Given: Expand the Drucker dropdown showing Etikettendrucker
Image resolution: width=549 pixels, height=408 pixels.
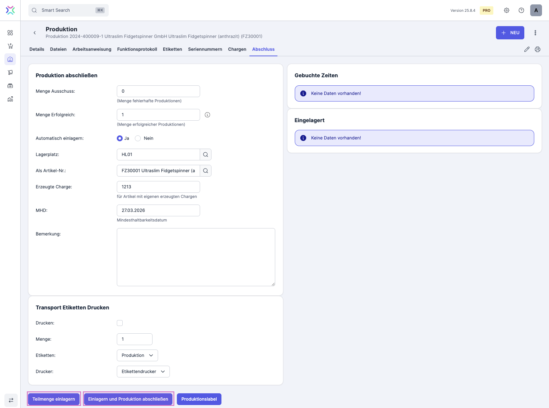Looking at the screenshot, I should click(x=143, y=372).
